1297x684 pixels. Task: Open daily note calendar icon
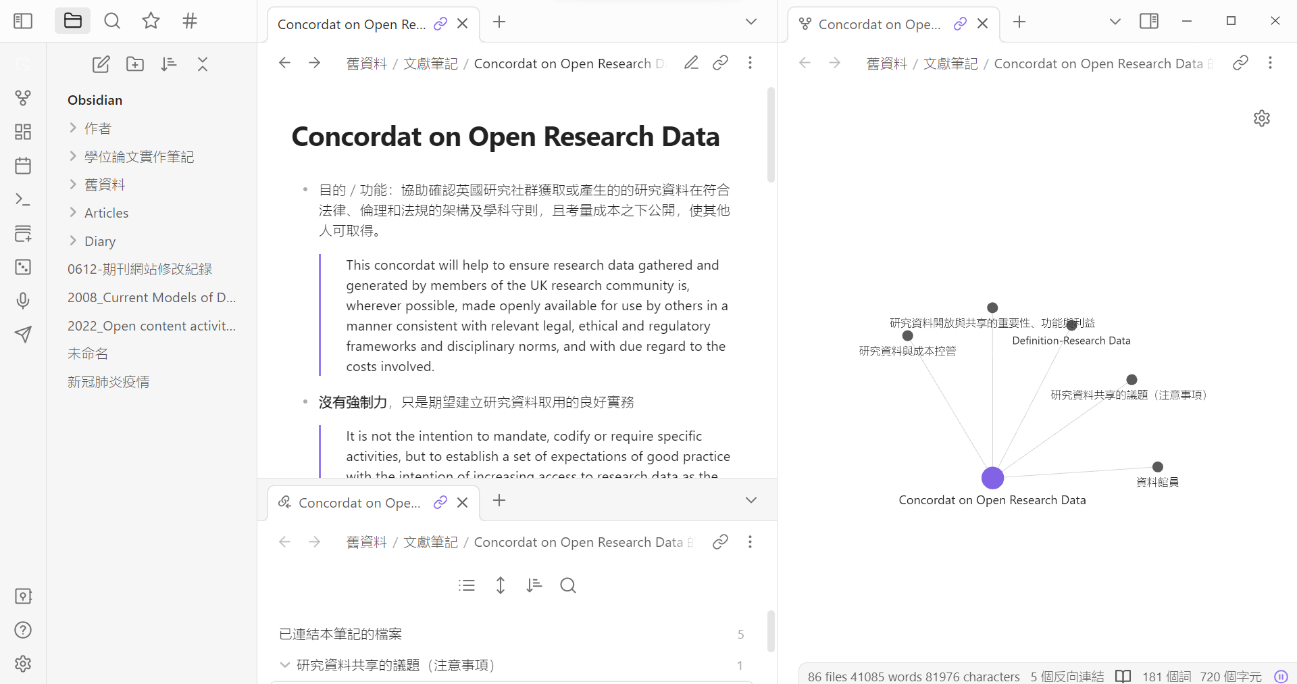point(23,166)
